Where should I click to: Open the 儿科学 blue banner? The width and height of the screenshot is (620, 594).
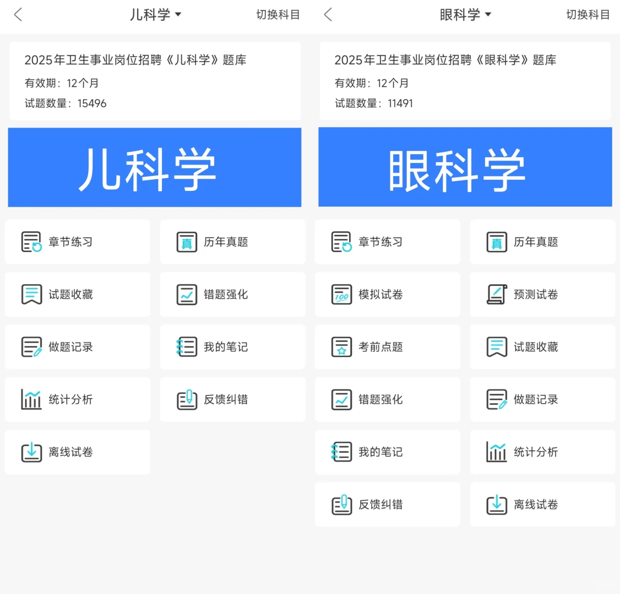point(155,167)
